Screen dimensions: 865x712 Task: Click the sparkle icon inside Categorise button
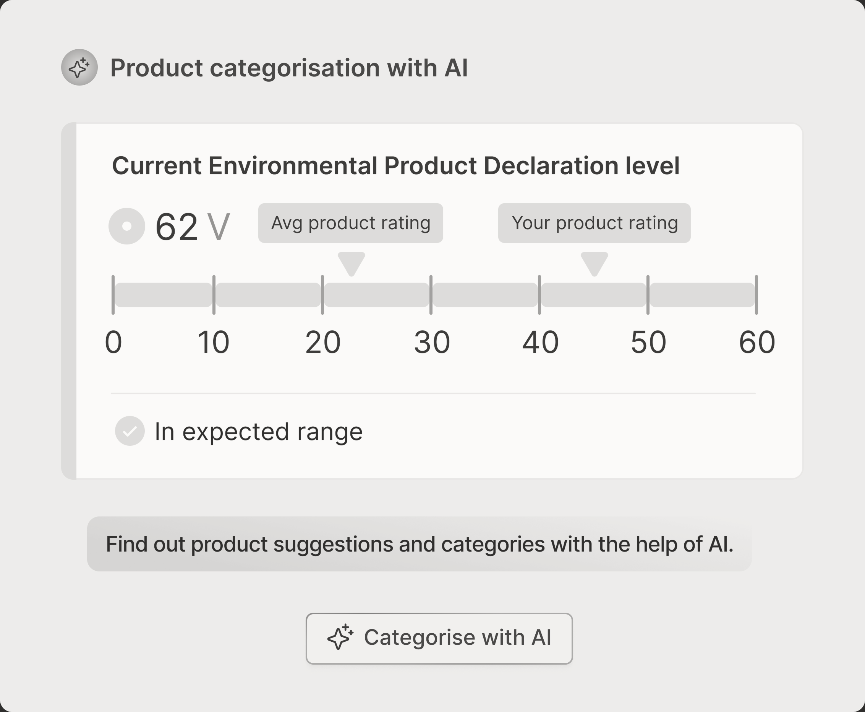(340, 638)
